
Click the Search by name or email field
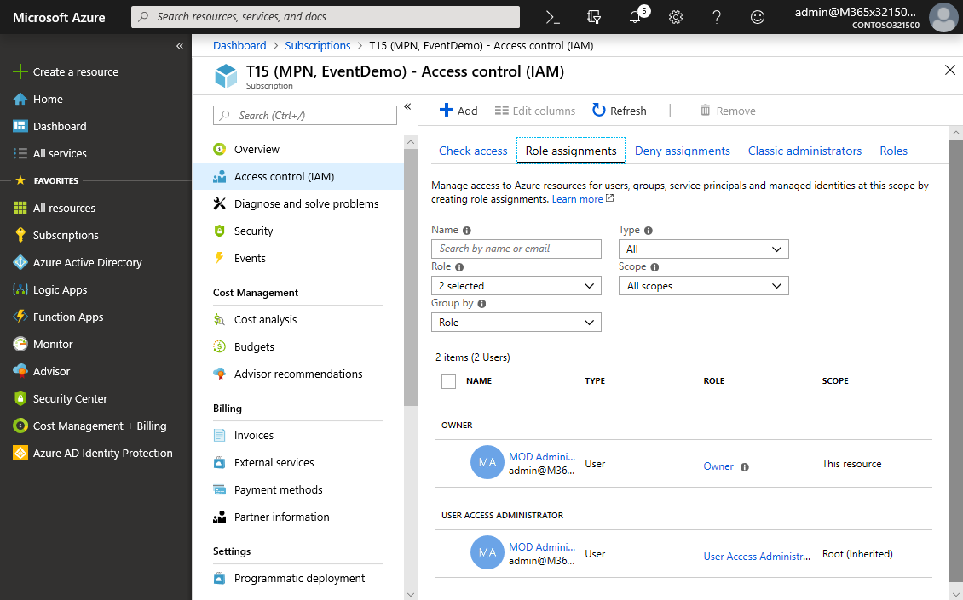[x=516, y=249]
